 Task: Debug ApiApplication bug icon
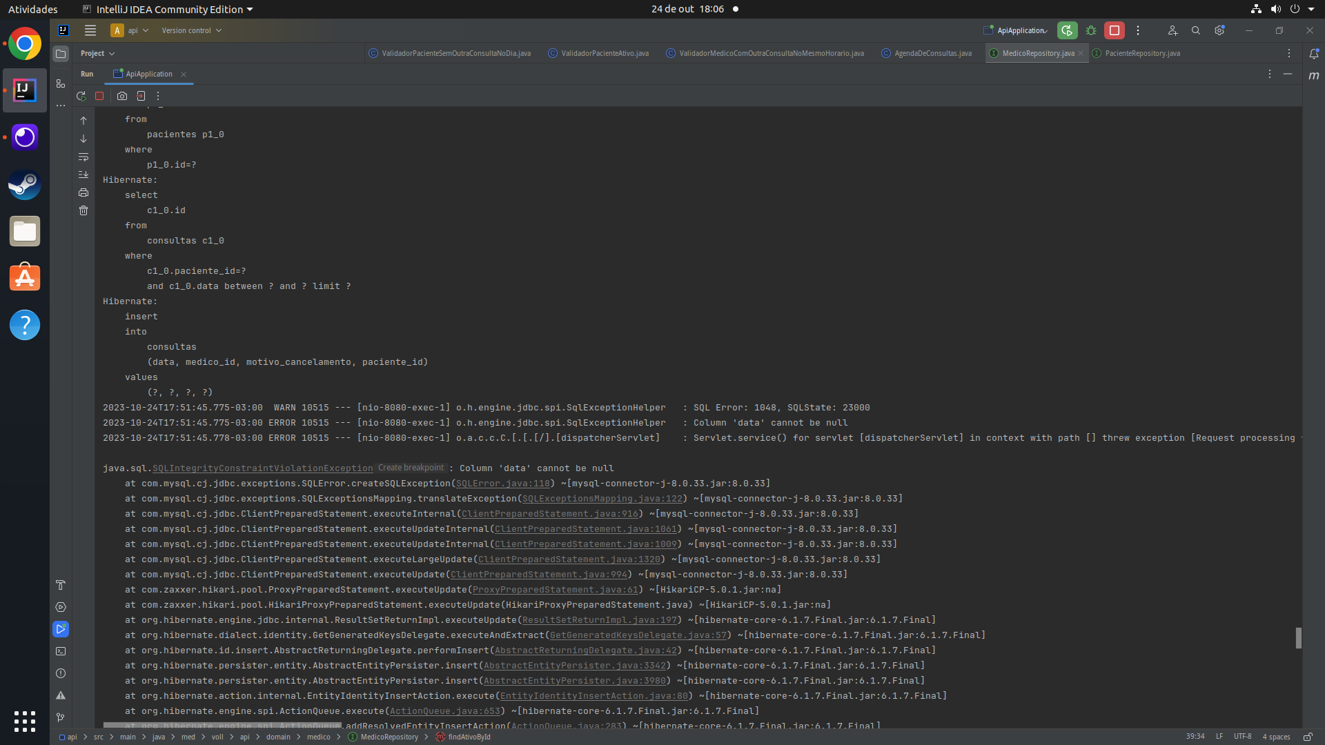1091,30
